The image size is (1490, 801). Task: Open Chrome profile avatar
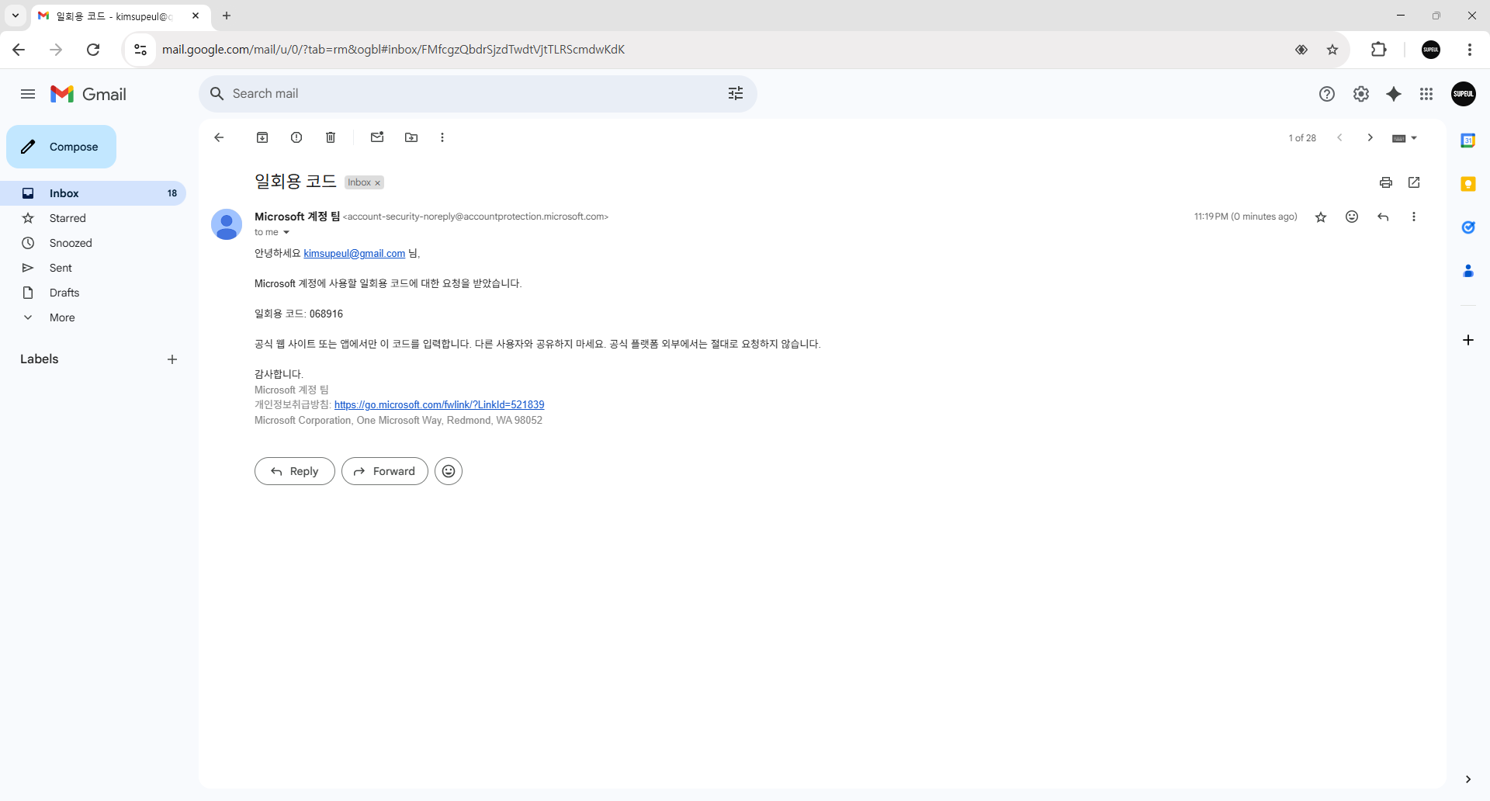(x=1431, y=50)
